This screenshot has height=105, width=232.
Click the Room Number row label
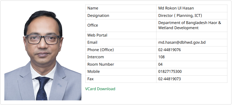(x=100, y=64)
